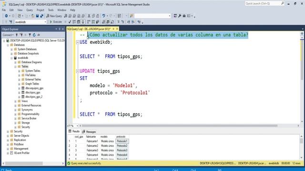Open the File menu
The width and height of the screenshot is (305, 171).
tap(4, 10)
